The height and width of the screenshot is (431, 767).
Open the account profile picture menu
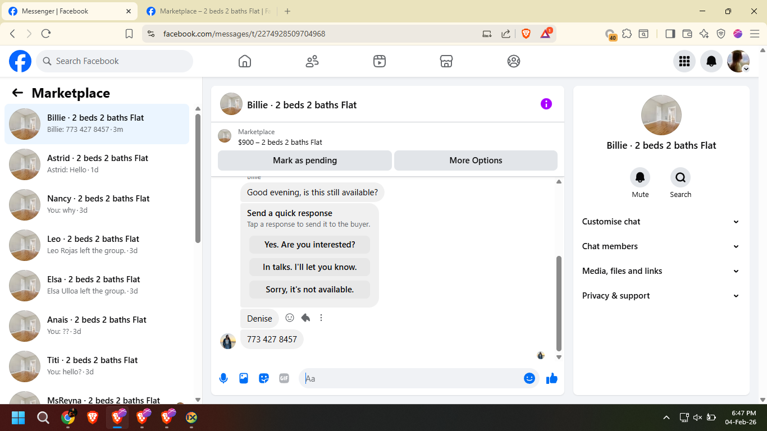pos(738,61)
